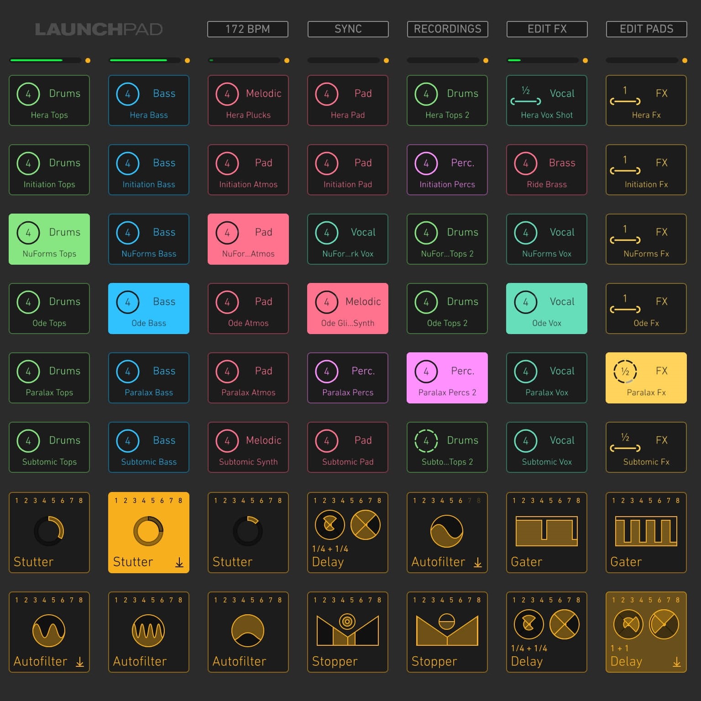Click the loop circle on Paralax Percs
The height and width of the screenshot is (701, 701).
click(x=327, y=371)
